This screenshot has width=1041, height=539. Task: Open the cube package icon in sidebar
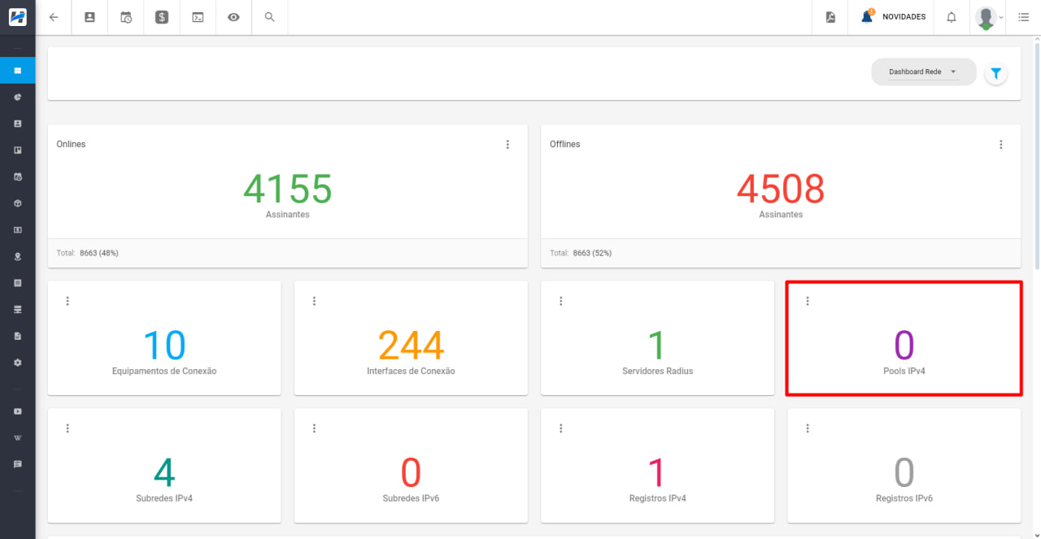click(18, 203)
